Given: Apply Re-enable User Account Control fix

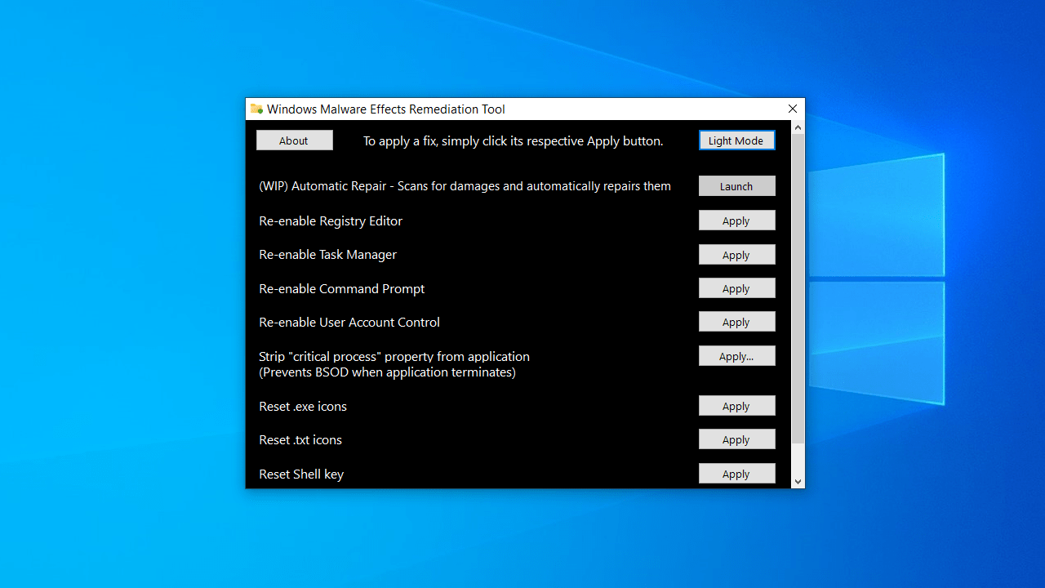Looking at the screenshot, I should coord(736,322).
